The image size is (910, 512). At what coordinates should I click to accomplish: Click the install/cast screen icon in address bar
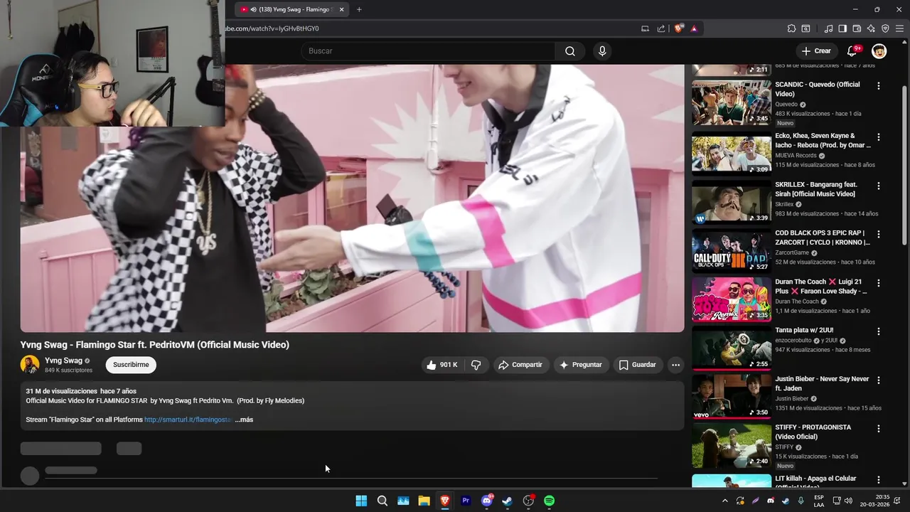tap(645, 28)
